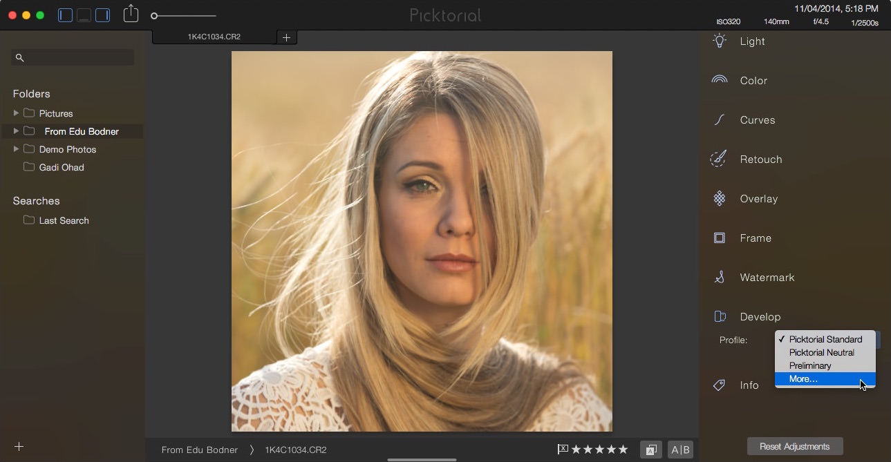This screenshot has width=891, height=462.
Task: Set rating with the third star
Action: coord(599,450)
